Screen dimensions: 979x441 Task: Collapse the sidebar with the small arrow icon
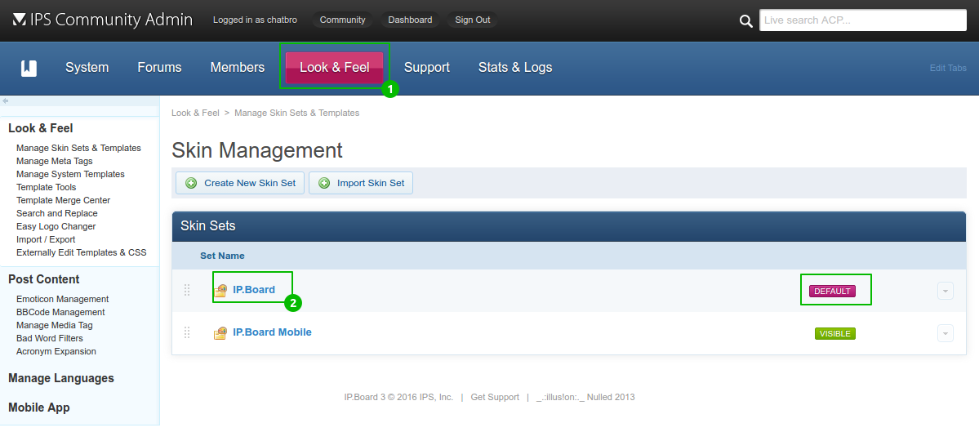(6, 100)
